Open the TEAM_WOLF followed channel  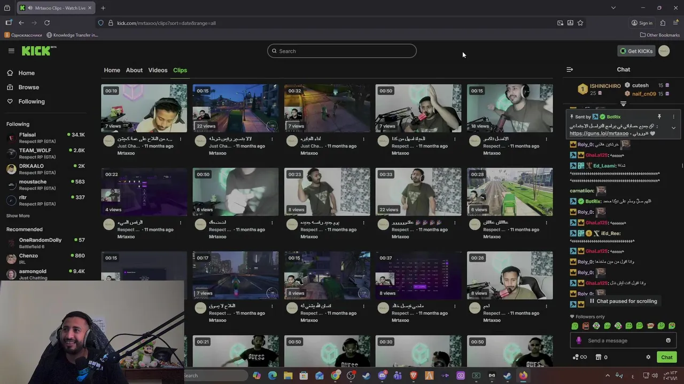point(45,153)
